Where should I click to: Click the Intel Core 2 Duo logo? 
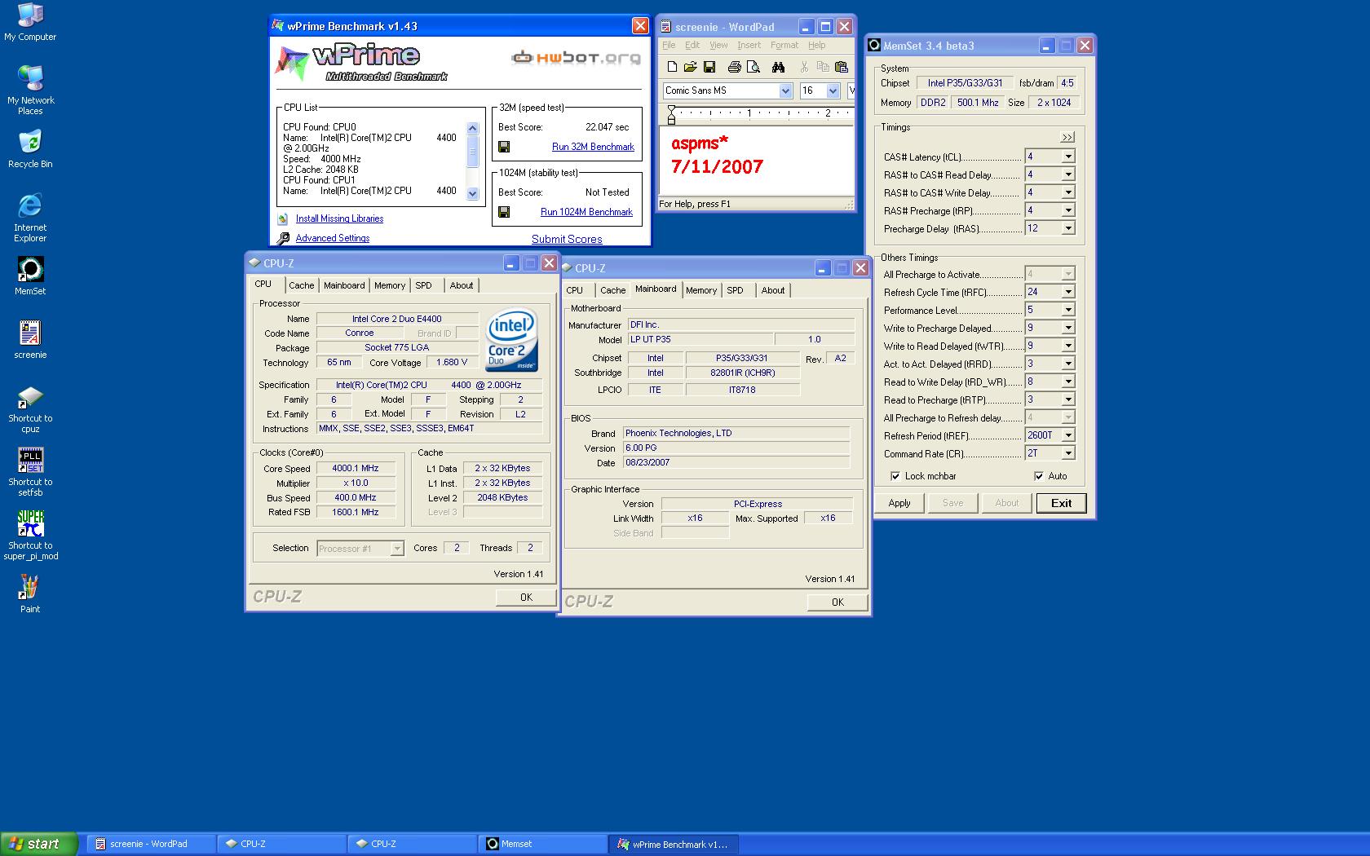pyautogui.click(x=511, y=339)
